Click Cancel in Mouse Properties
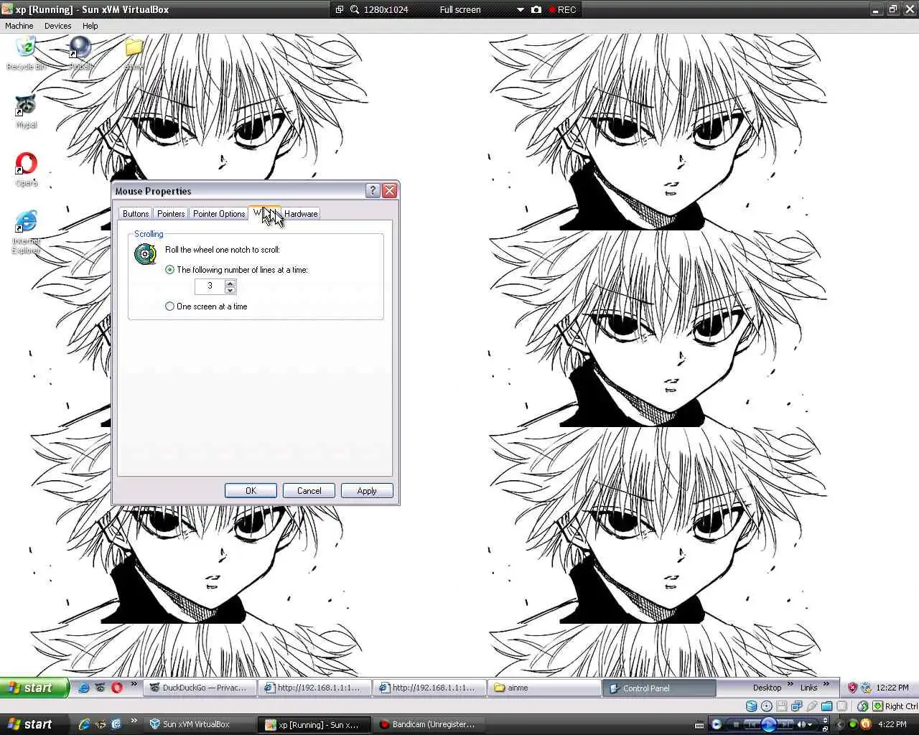This screenshot has width=919, height=735. pyautogui.click(x=309, y=491)
